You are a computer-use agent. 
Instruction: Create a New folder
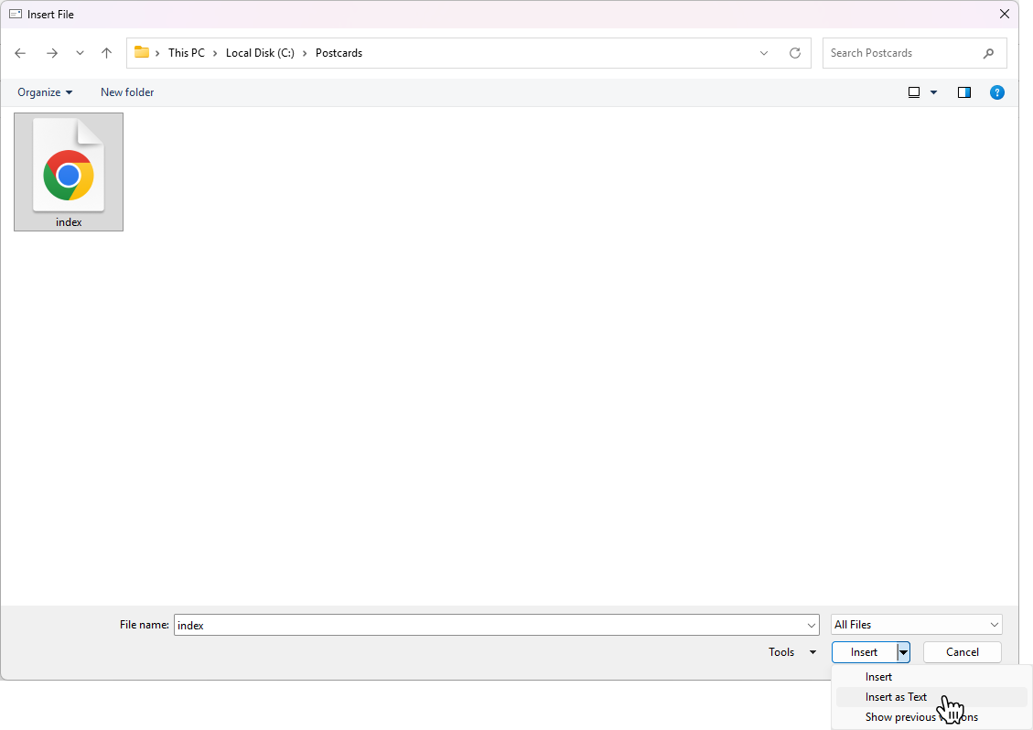click(127, 92)
